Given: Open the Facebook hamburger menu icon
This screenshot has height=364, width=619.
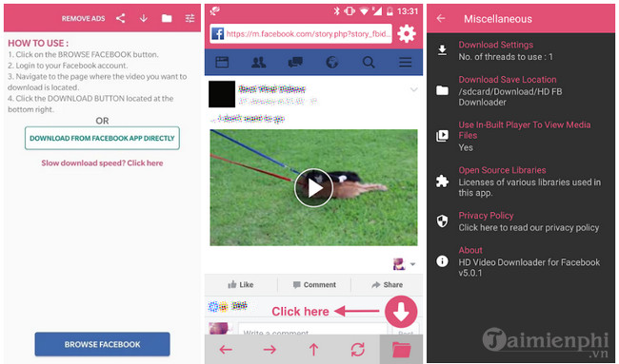Looking at the screenshot, I should pyautogui.click(x=406, y=62).
